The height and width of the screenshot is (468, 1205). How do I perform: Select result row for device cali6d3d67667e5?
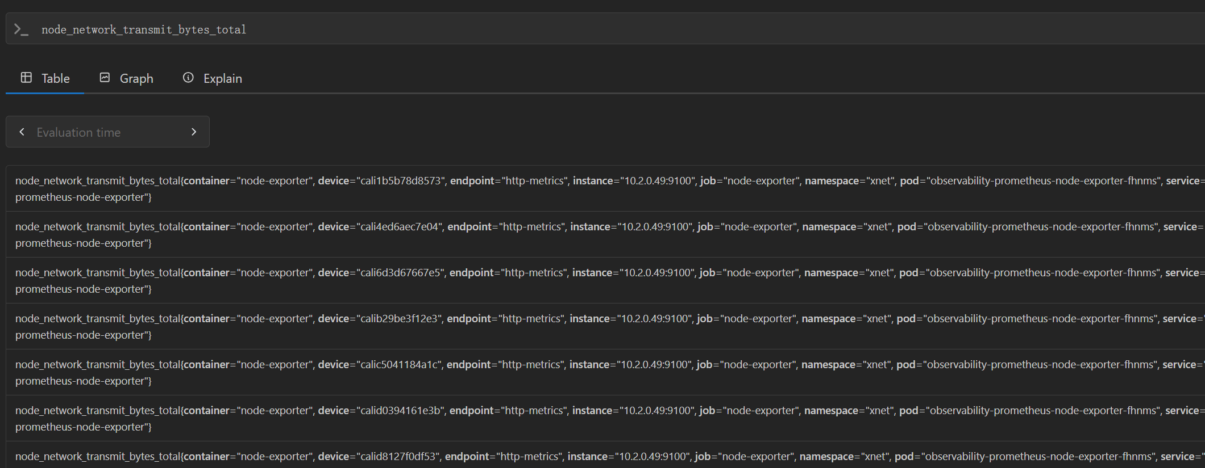point(605,281)
